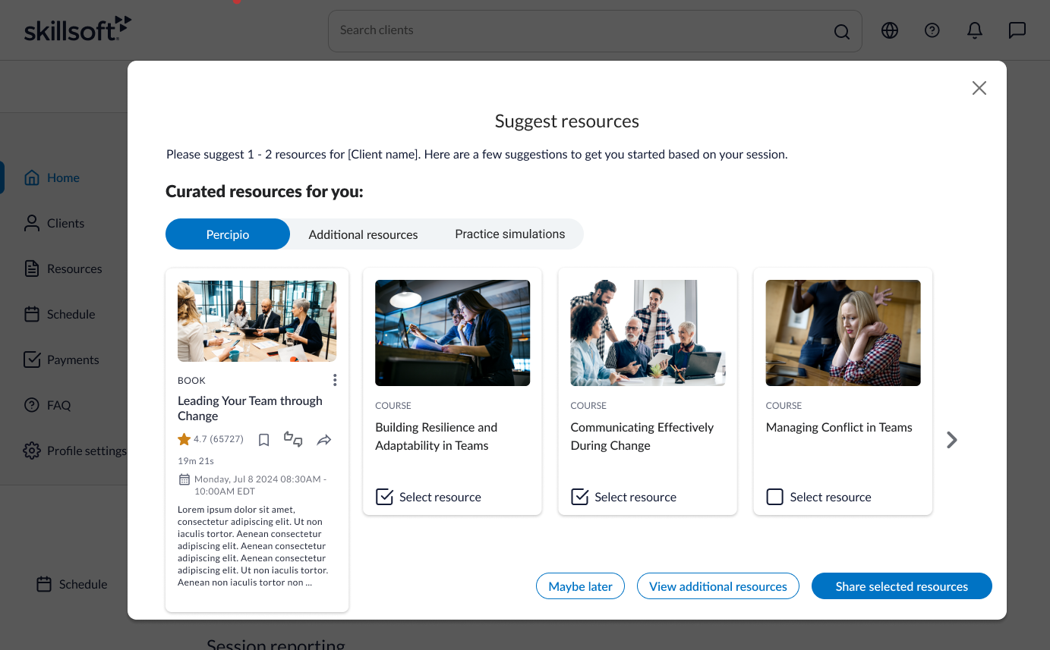The width and height of the screenshot is (1050, 650).
Task: Switch to the Additional resources tab
Action: 363,234
